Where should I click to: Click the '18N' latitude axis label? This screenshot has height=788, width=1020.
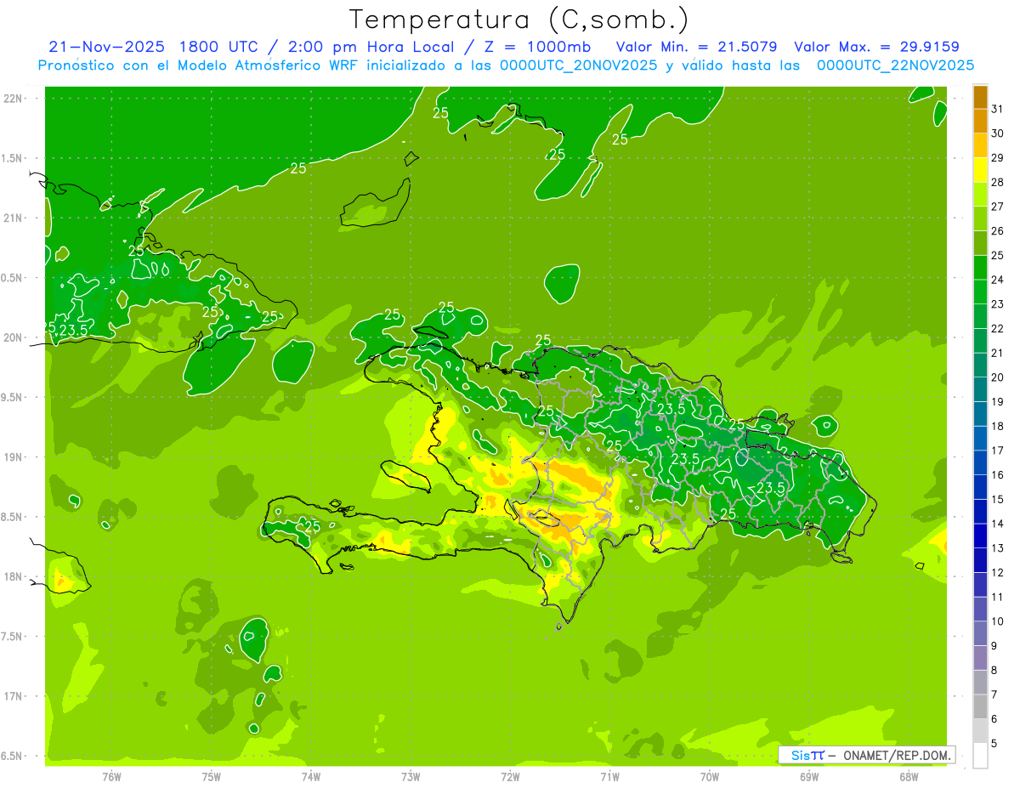pos(13,576)
